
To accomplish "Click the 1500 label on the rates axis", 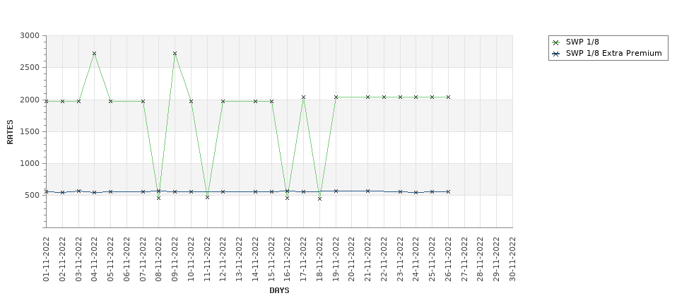I will coord(30,132).
